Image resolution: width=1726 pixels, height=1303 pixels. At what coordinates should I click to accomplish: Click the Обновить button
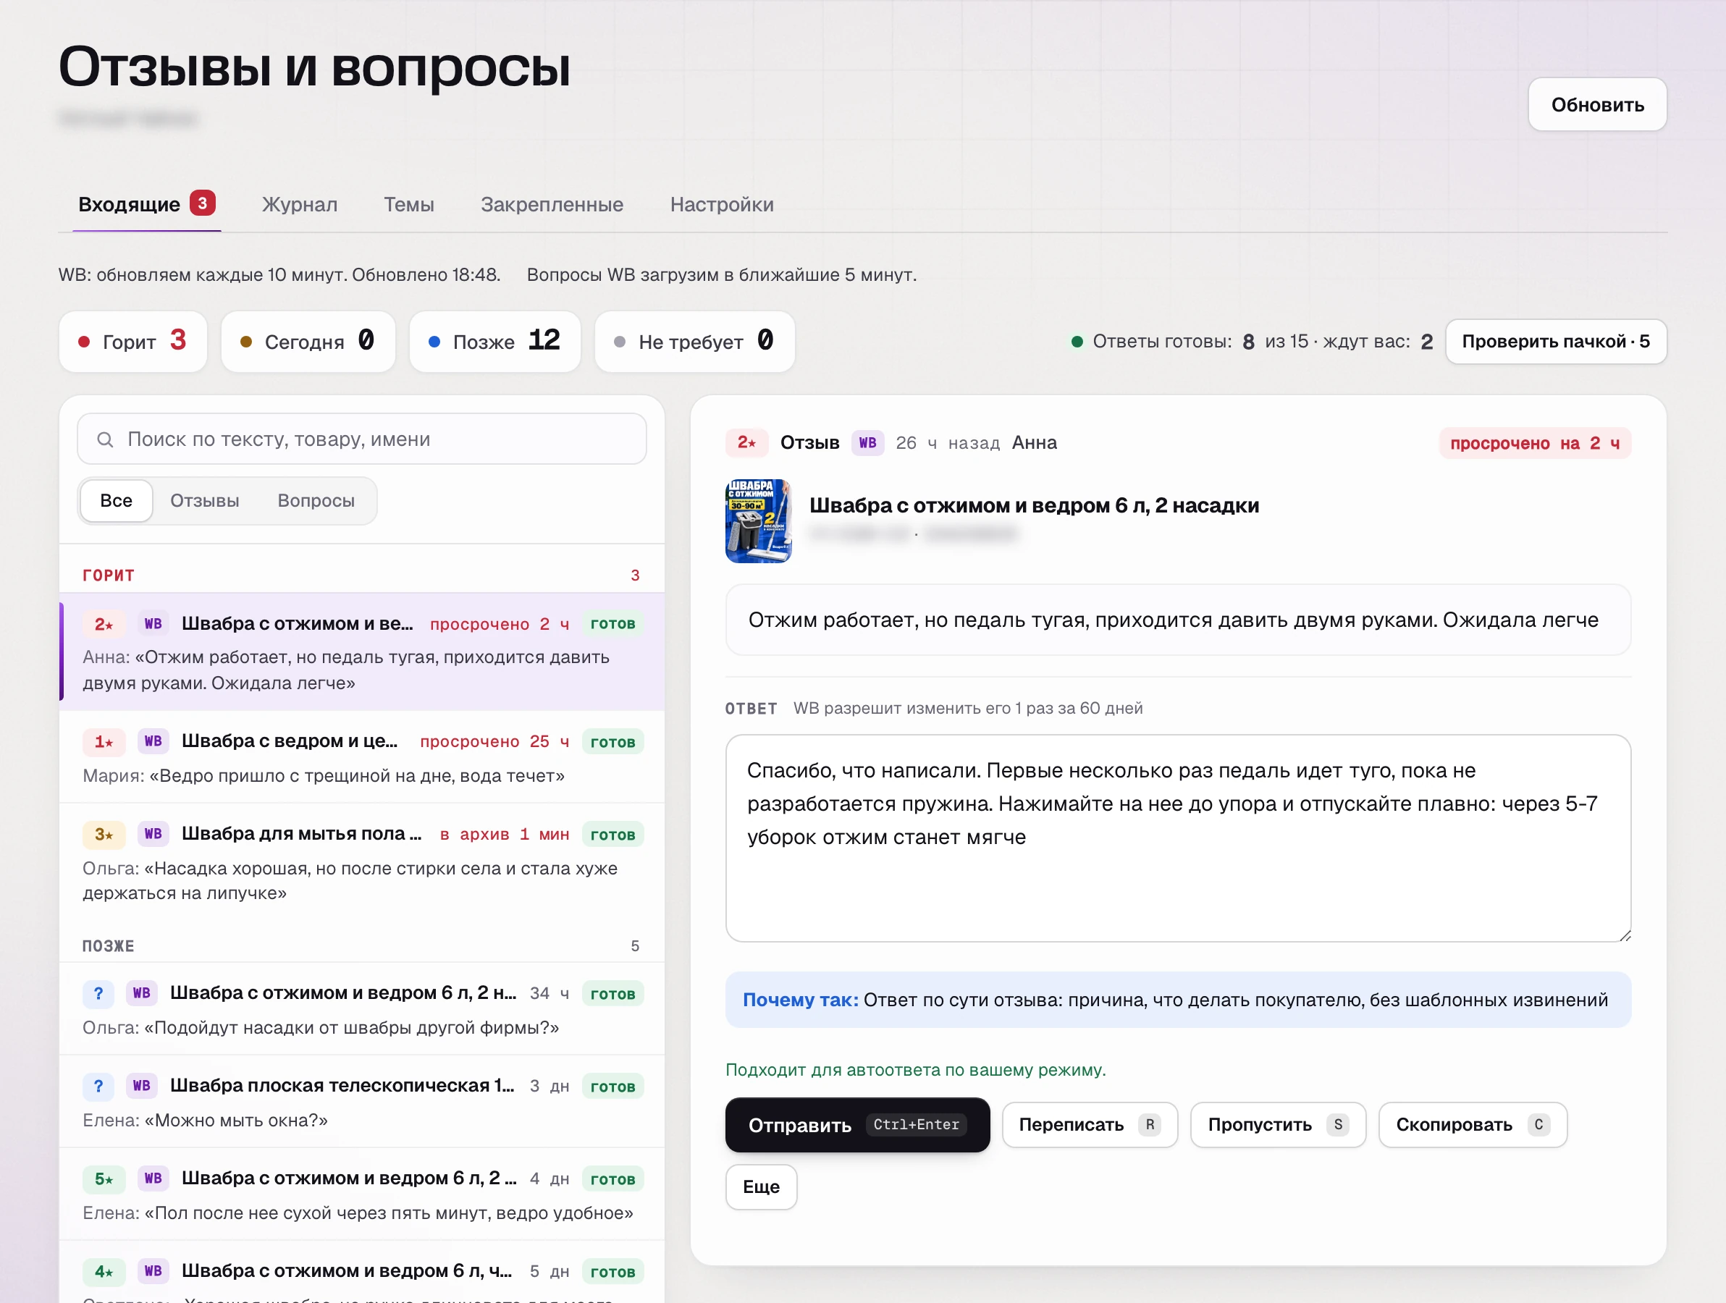pyautogui.click(x=1596, y=104)
